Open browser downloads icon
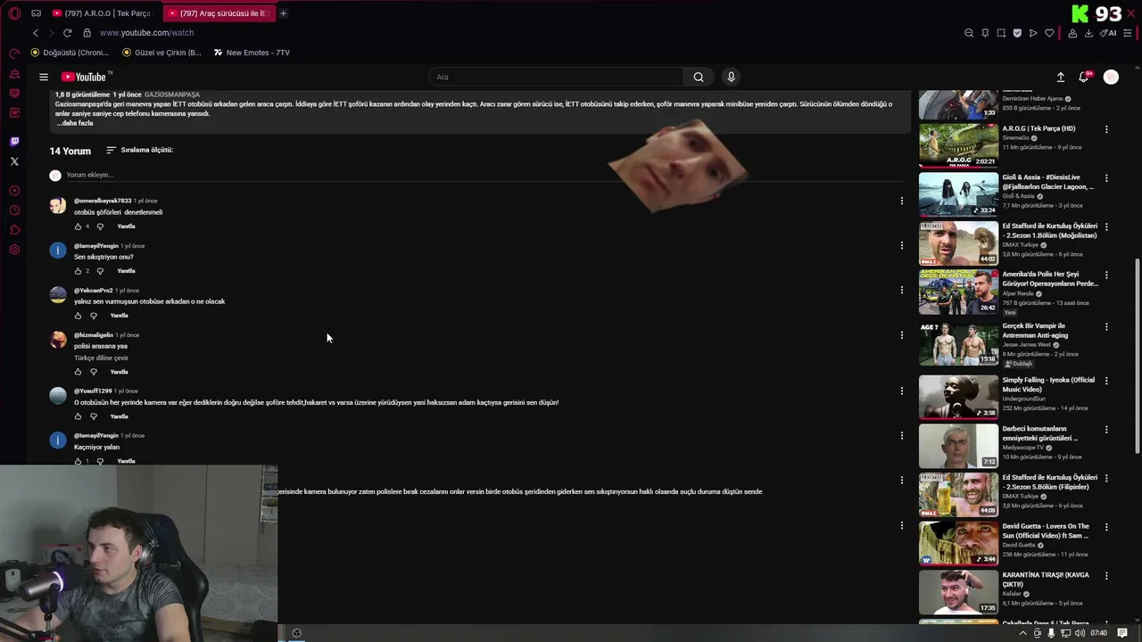The image size is (1142, 642). [1088, 33]
